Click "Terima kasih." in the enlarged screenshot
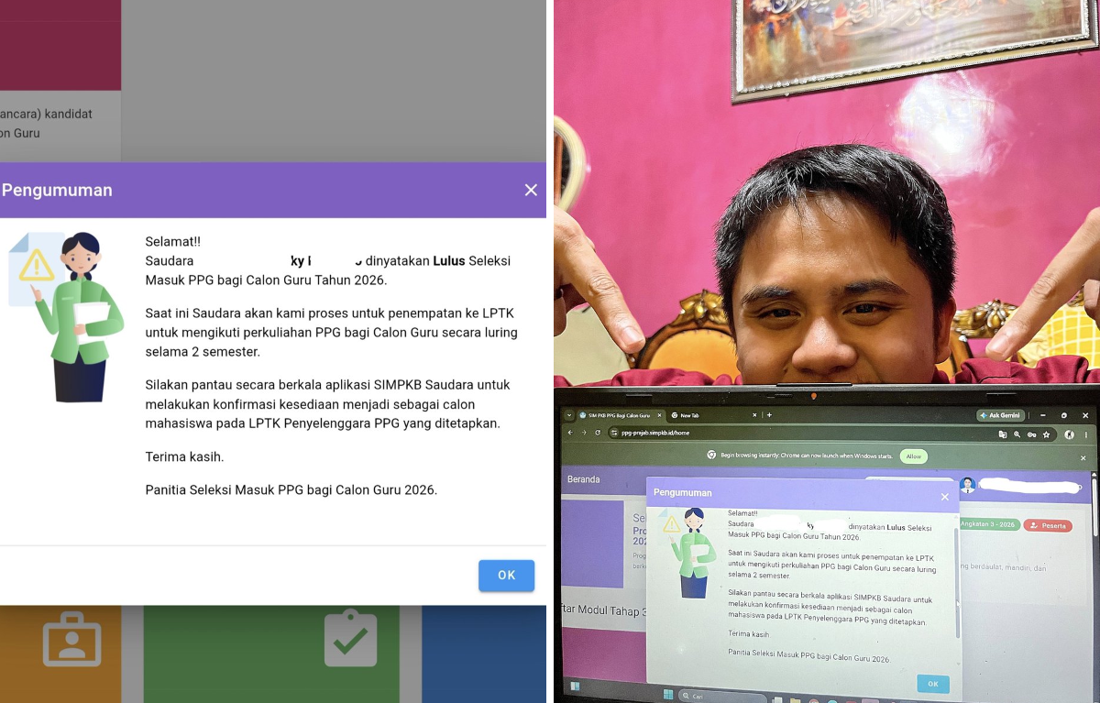The height and width of the screenshot is (703, 1100). [x=184, y=456]
